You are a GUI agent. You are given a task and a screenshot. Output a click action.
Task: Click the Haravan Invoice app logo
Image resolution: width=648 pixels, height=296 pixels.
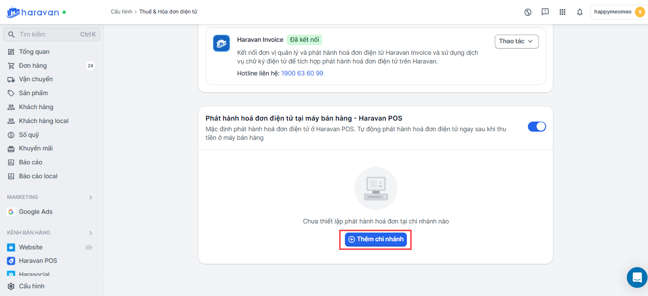click(x=221, y=43)
